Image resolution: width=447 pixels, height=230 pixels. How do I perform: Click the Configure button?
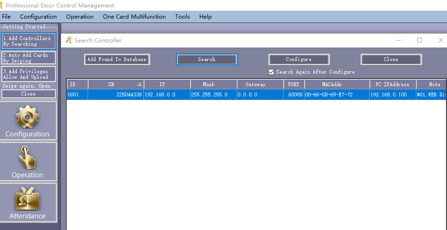[x=299, y=59]
